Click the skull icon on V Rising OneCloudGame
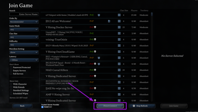The height and width of the screenshot is (112, 198). tap(95, 52)
